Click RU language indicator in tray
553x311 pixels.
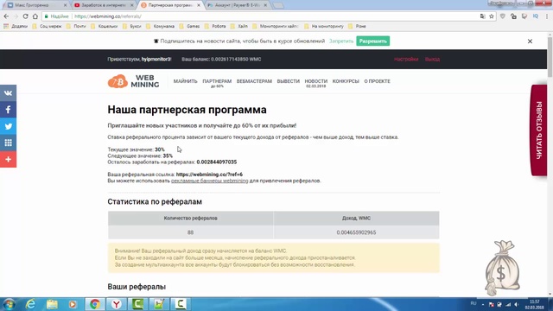click(x=474, y=303)
